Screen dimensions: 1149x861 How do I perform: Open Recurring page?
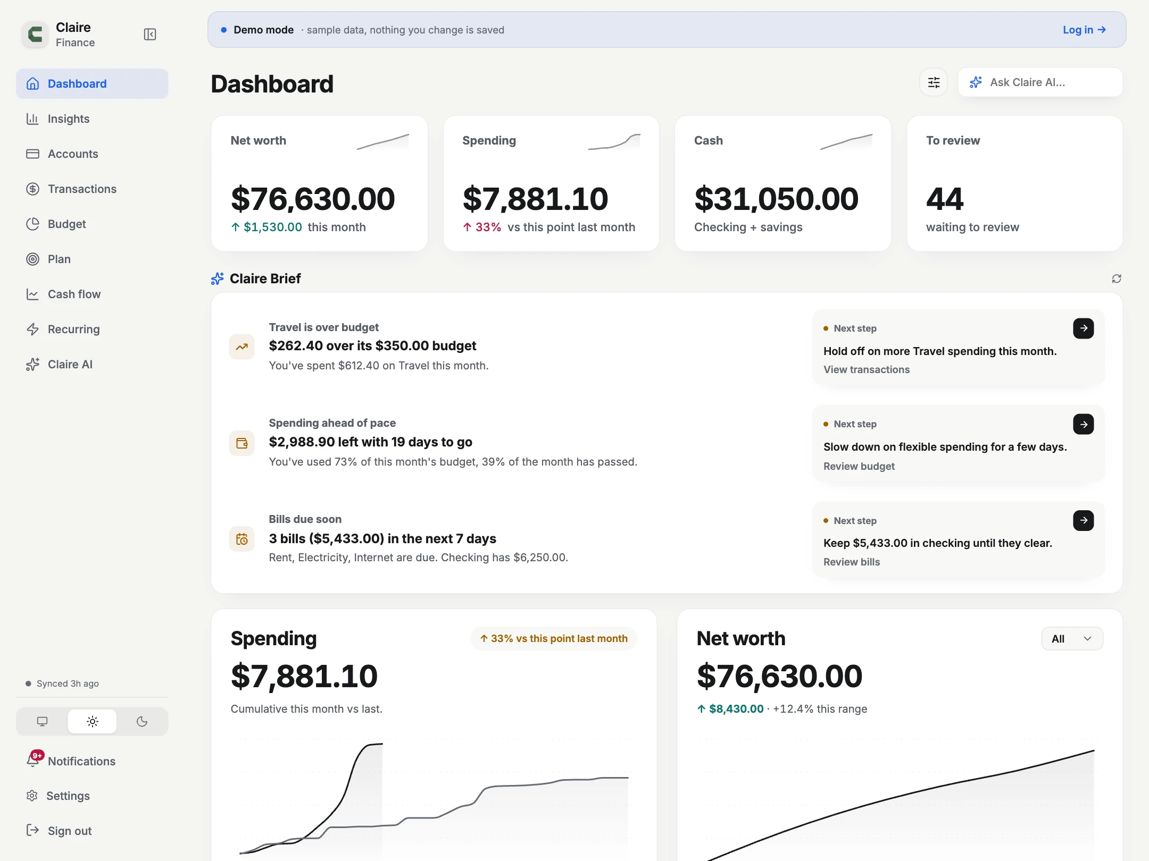click(x=92, y=329)
